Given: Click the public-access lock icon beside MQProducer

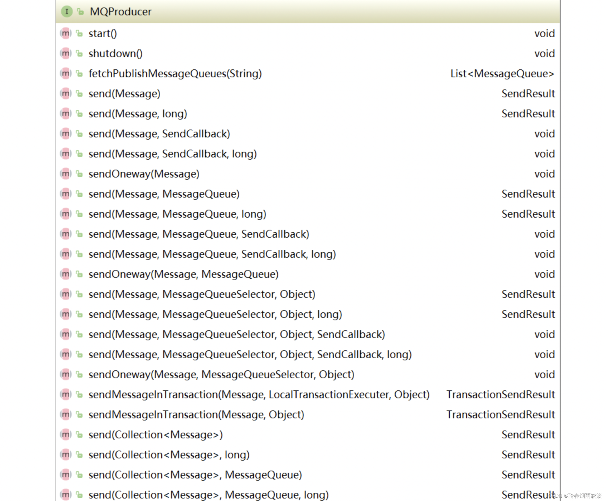Looking at the screenshot, I should [80, 11].
